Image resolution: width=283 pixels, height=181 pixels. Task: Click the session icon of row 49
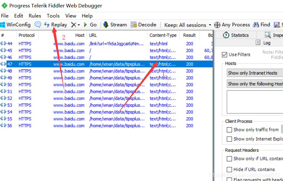tap(3, 78)
